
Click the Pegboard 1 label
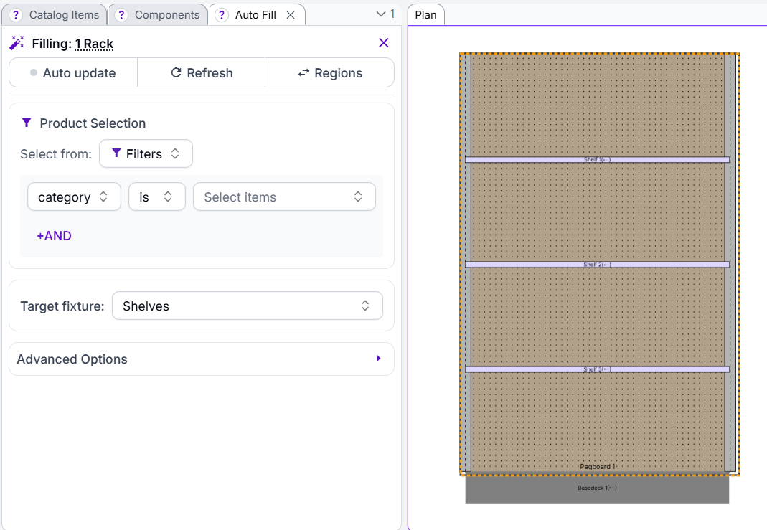597,466
